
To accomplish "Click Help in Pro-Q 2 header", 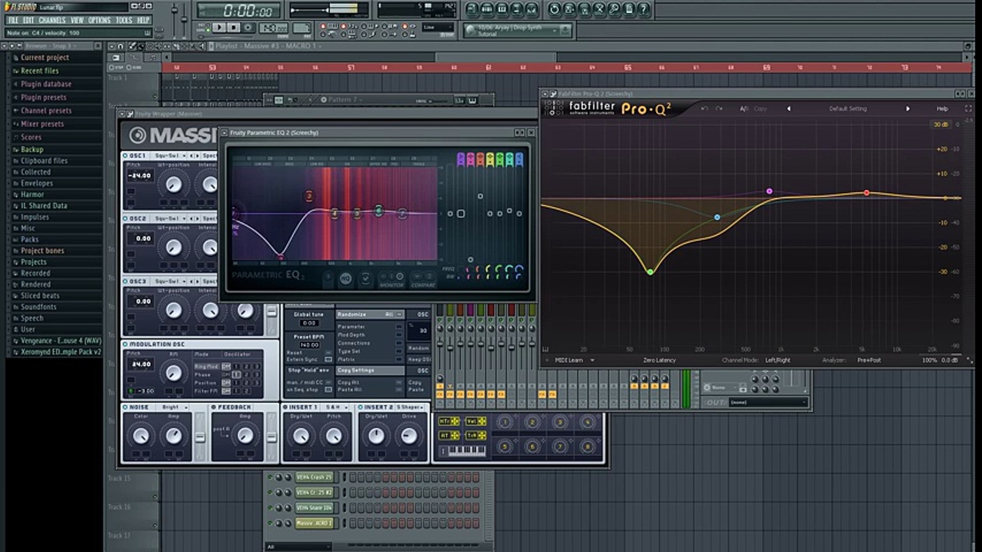I will pyautogui.click(x=942, y=108).
